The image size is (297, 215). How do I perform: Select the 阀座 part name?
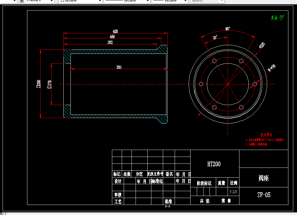(264, 178)
